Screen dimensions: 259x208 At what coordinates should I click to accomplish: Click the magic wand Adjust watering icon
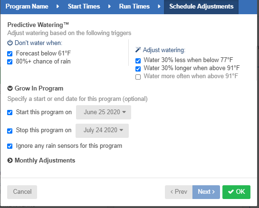(138, 50)
